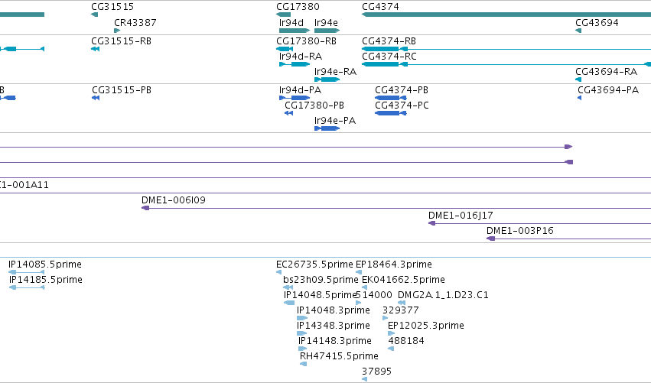Select the Ir94e-RA transcript label
Image resolution: width=651 pixels, height=383 pixels.
335,72
